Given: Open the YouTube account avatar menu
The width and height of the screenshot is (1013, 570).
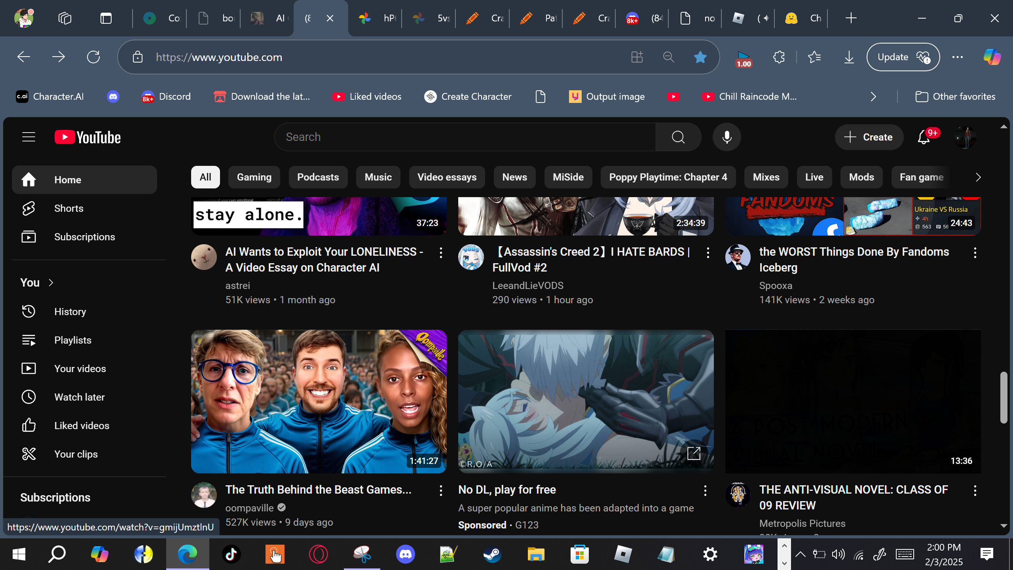Looking at the screenshot, I should pyautogui.click(x=965, y=137).
